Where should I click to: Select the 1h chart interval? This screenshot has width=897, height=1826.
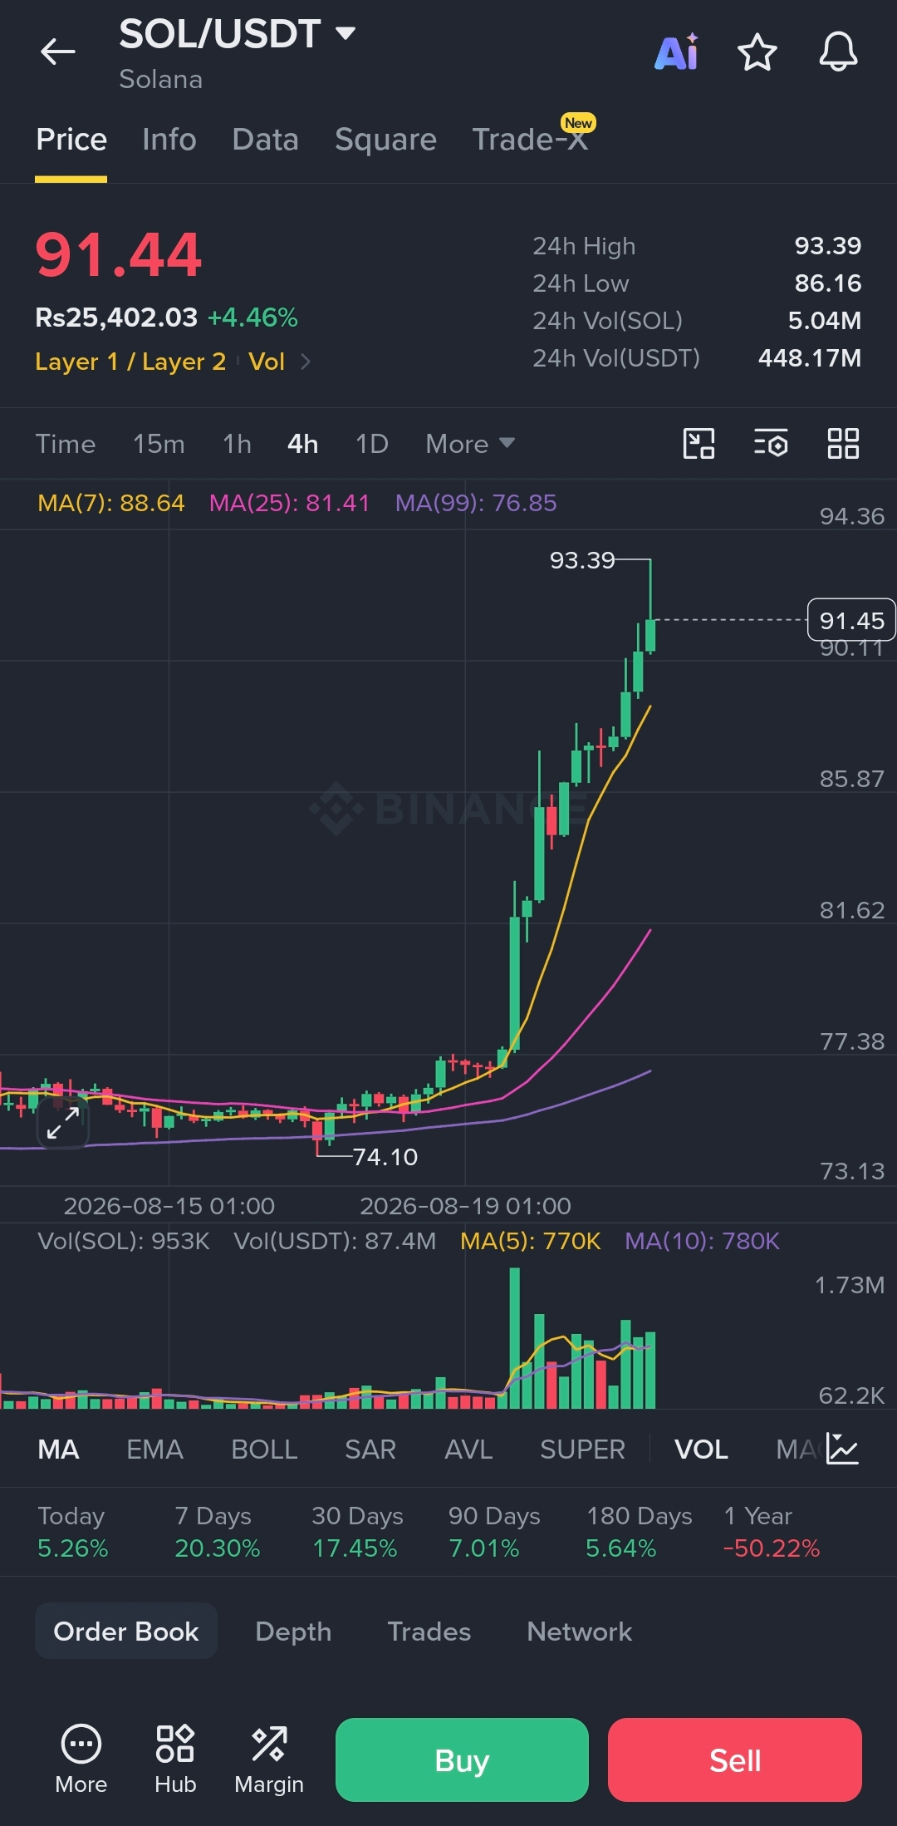[237, 444]
